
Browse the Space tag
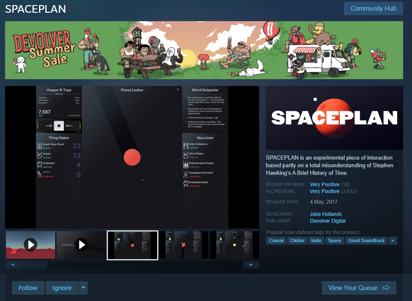tap(335, 240)
